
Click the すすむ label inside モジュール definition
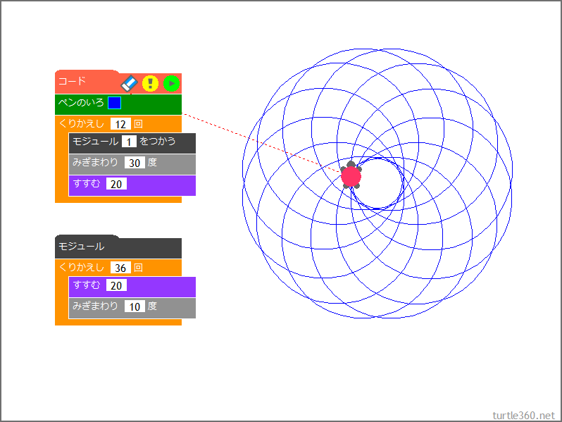coord(86,285)
